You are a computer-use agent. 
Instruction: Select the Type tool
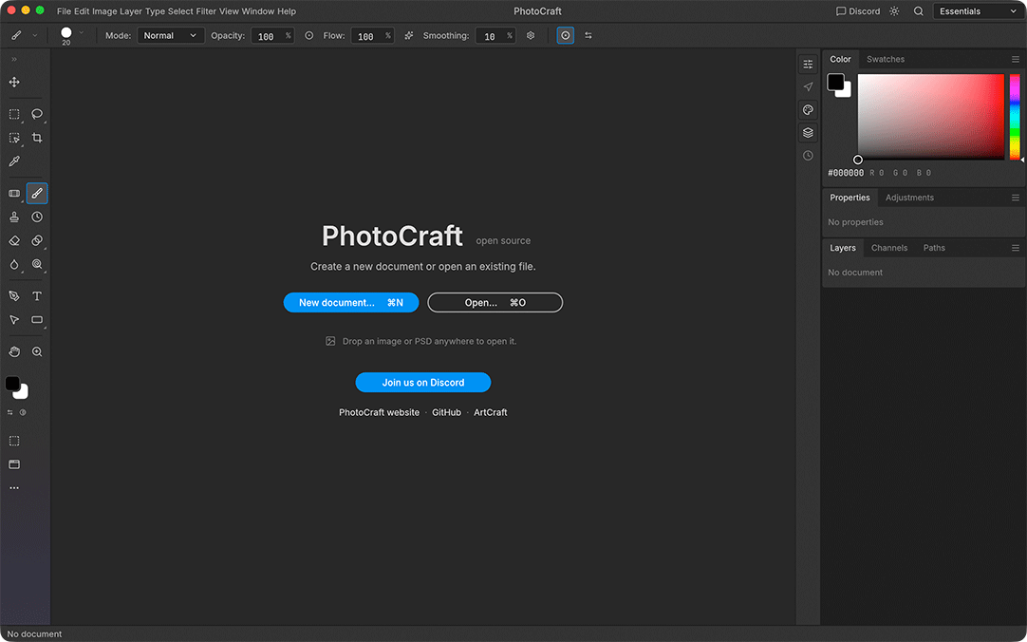(37, 296)
